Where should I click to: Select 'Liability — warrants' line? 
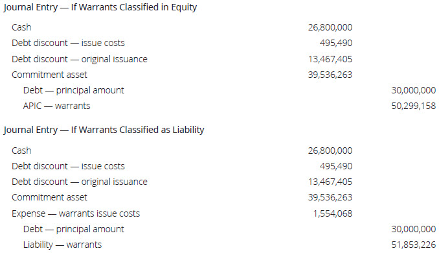pos(62,245)
